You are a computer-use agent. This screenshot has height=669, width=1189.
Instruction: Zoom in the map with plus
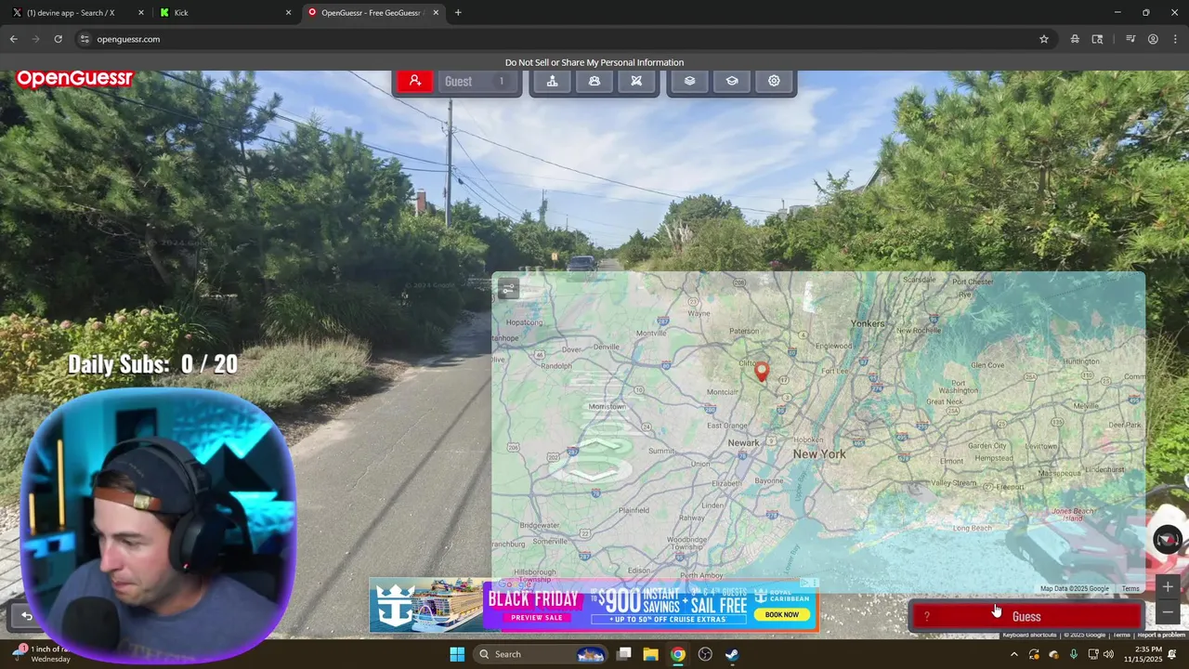(x=1168, y=586)
